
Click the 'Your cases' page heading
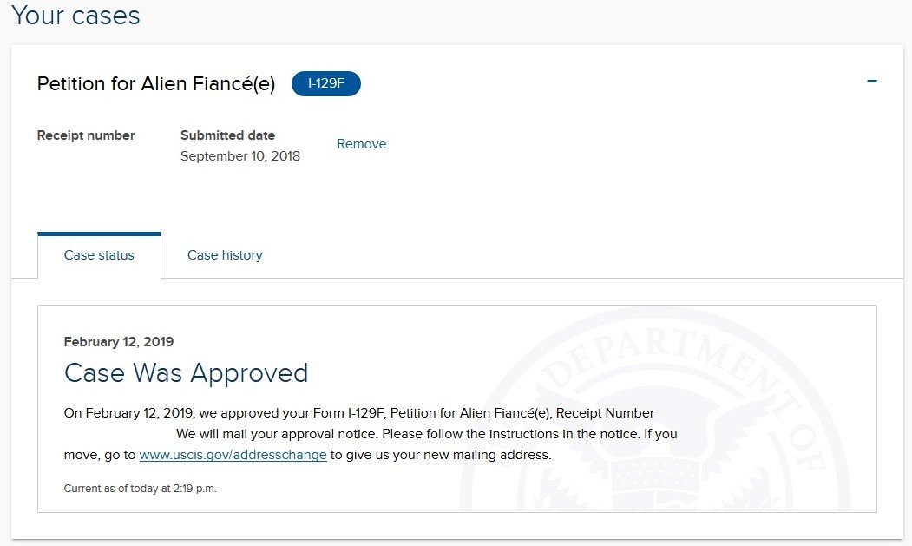point(75,15)
